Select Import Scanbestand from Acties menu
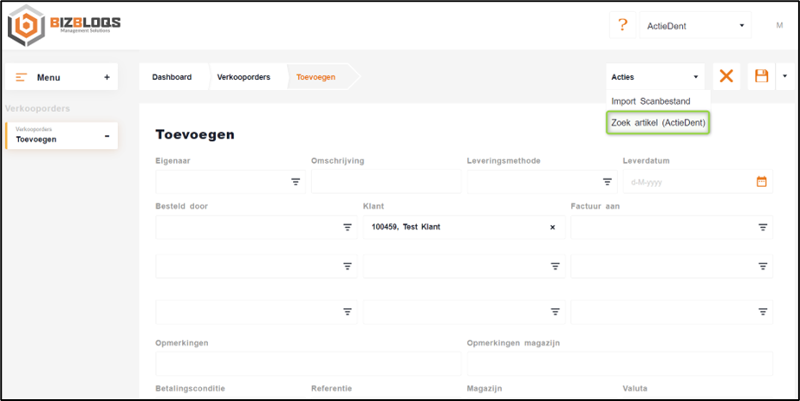Screen dimensions: 800x401 650,101
